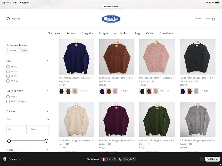Click the maximum price €189 field

(39, 129)
